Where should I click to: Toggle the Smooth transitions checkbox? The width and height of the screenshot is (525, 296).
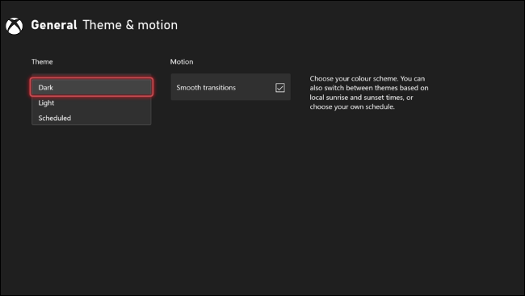coord(280,88)
